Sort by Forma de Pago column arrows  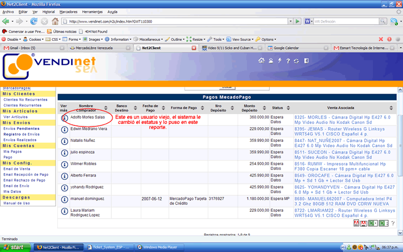[202, 108]
